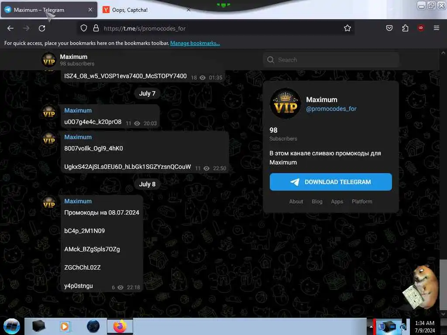Close the Maximum – Telegram tab

coord(90,10)
